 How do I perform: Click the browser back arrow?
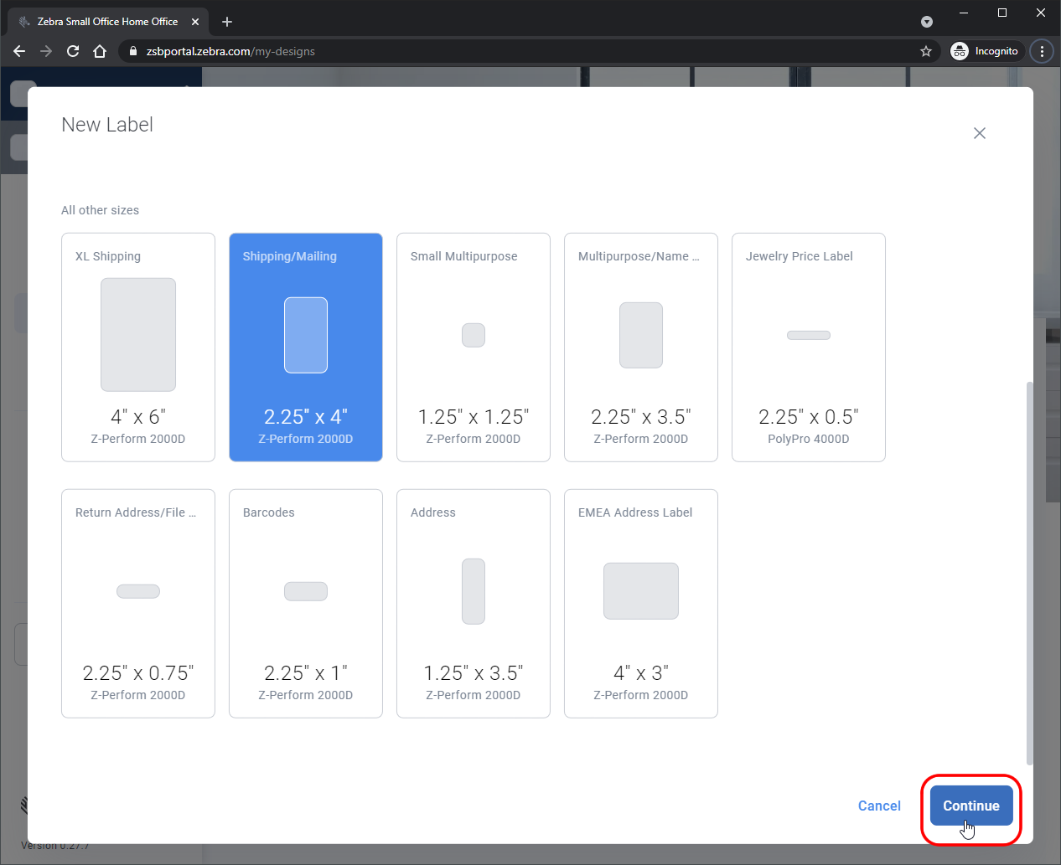click(x=19, y=51)
